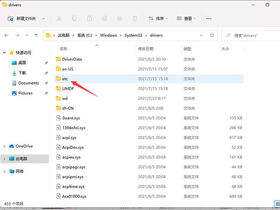This screenshot has height=210, width=280.
Task: Go up one folder level with up arrow
Action: click(36, 35)
